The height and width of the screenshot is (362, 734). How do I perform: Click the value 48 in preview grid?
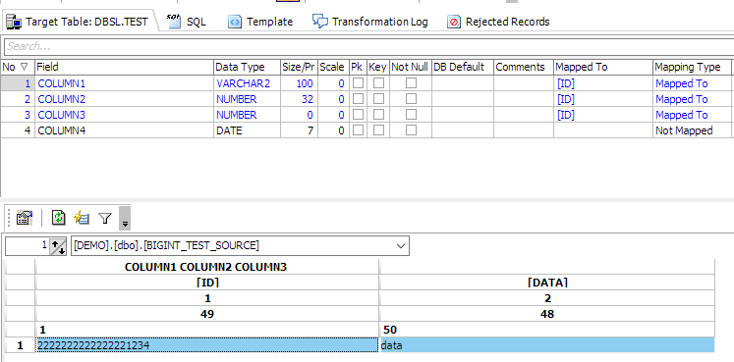(547, 314)
